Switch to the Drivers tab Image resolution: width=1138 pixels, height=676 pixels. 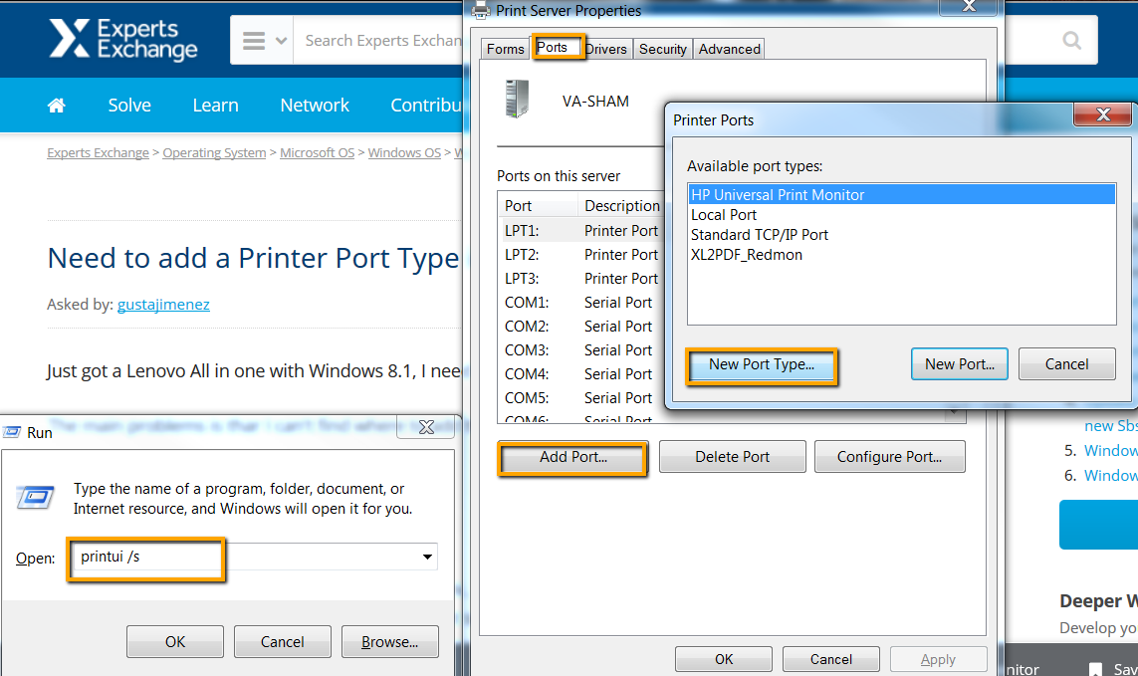pos(606,48)
